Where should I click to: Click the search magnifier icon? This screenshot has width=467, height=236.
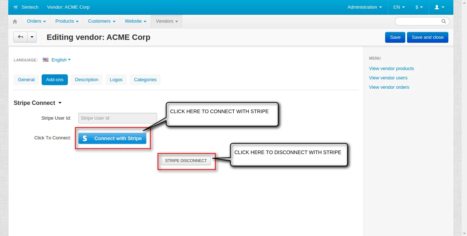pyautogui.click(x=444, y=21)
